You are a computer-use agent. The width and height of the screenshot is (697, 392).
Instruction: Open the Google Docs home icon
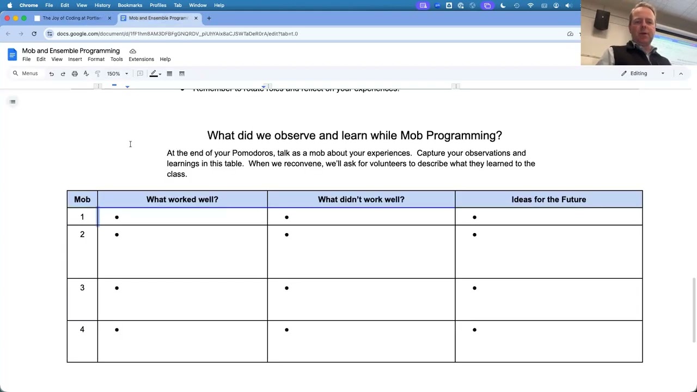12,54
